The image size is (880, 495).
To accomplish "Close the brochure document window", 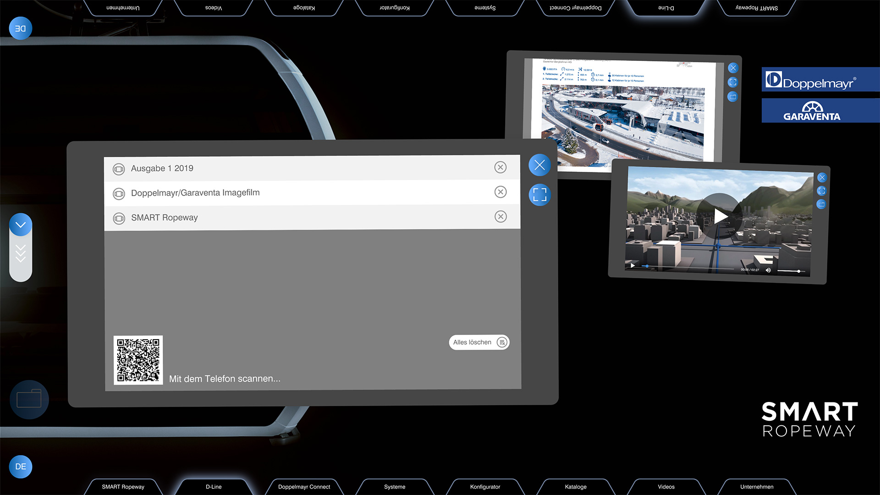I will (x=733, y=68).
